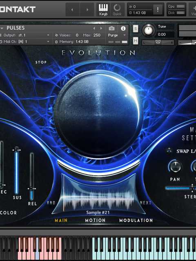The height and width of the screenshot is (261, 196).
Task: Switch to the MODULATION tab
Action: (136, 220)
